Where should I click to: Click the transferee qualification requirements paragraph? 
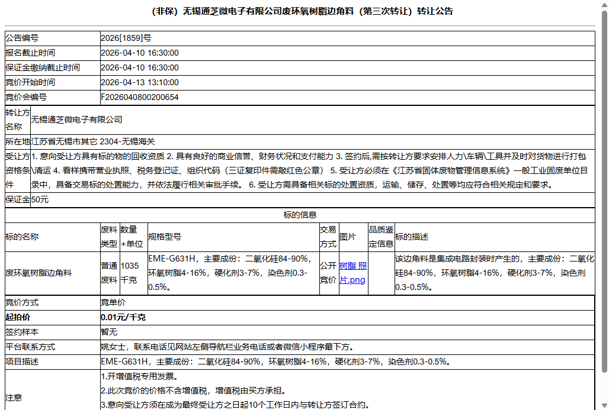pos(310,170)
